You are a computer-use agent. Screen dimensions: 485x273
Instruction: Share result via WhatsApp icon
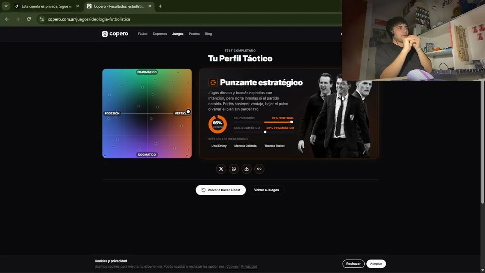(234, 169)
